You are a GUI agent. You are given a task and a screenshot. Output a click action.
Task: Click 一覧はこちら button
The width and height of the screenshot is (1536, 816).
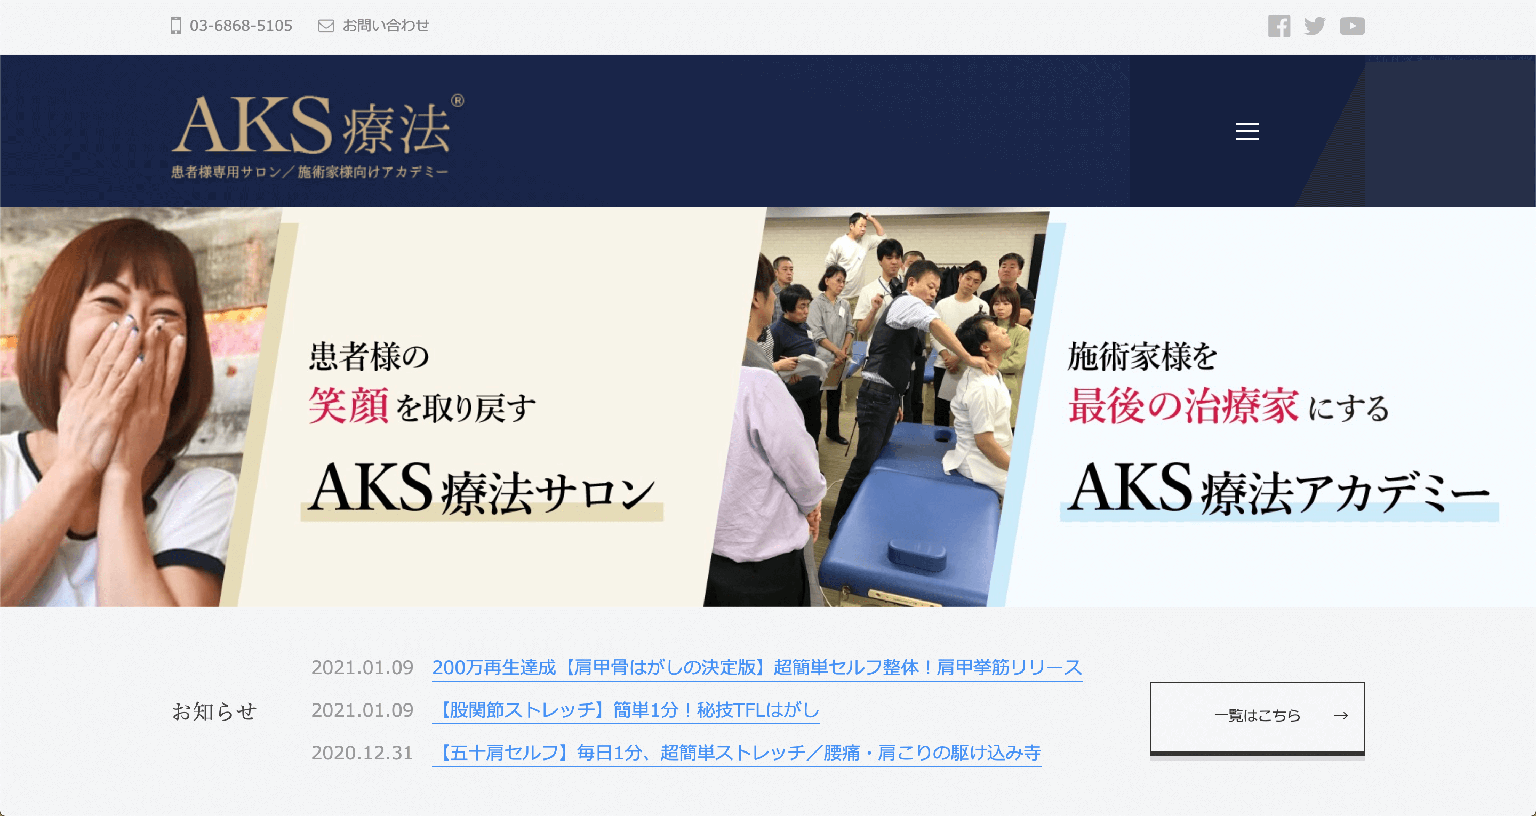pyautogui.click(x=1263, y=714)
